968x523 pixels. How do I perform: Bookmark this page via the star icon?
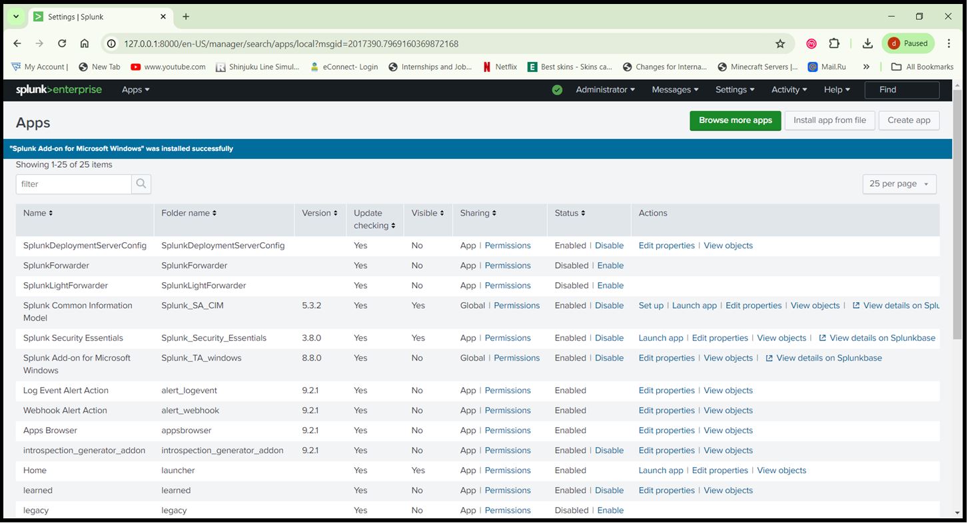point(780,43)
